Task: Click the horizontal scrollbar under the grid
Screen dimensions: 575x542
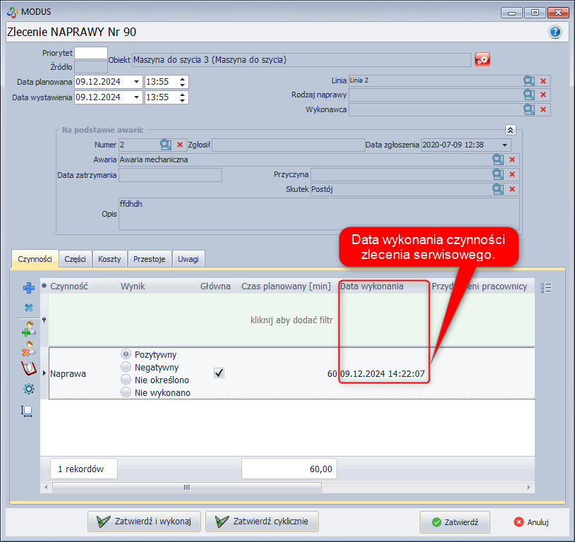Action: click(x=186, y=487)
